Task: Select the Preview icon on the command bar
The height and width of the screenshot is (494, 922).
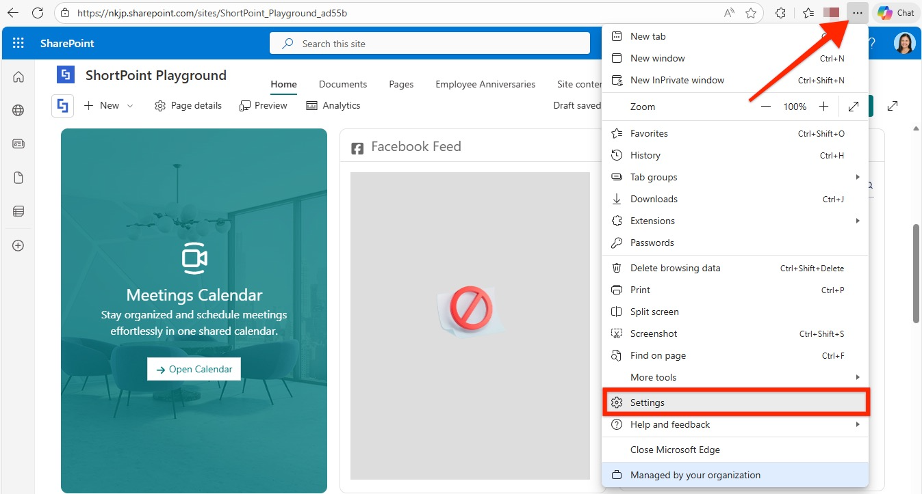Action: coord(244,105)
